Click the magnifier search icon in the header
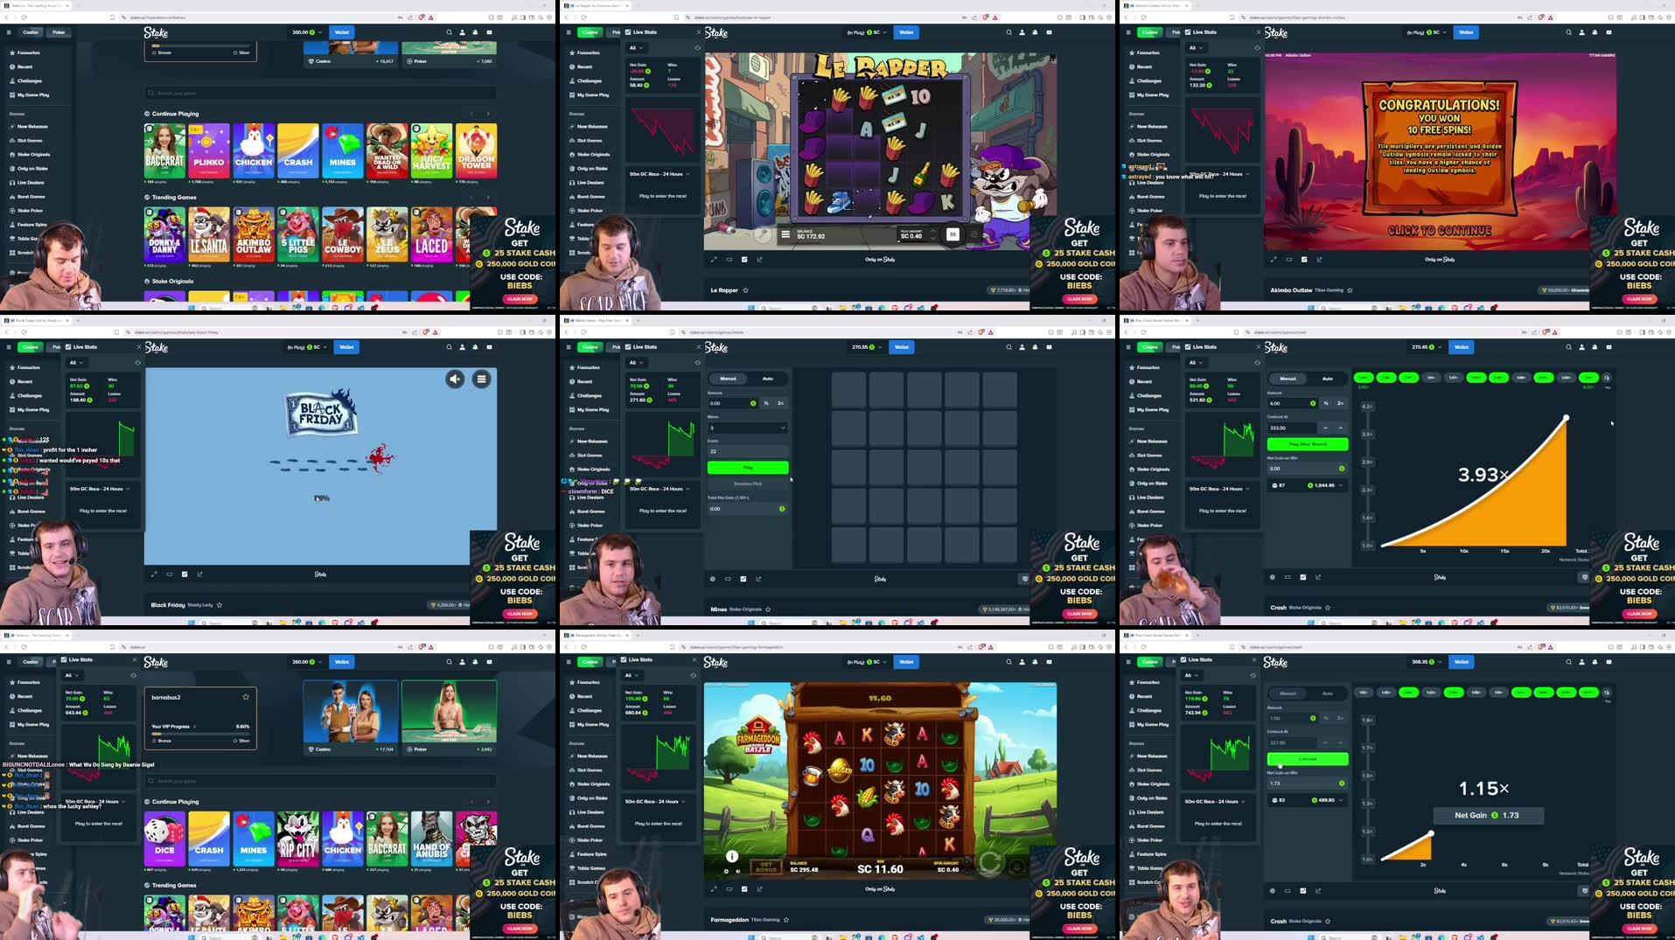This screenshot has width=1675, height=940. point(1007,32)
